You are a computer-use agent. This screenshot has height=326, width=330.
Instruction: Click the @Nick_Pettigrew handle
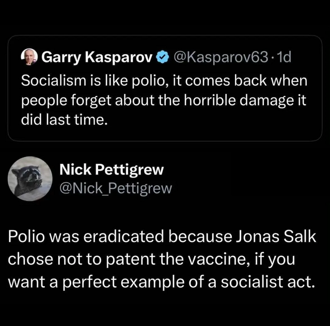pyautogui.click(x=116, y=189)
